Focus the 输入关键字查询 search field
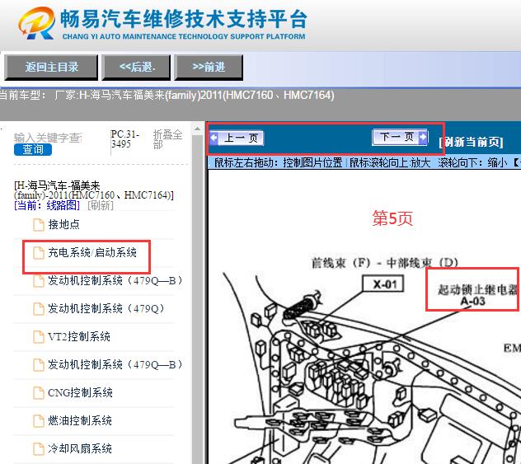Screen dimensions: 521x464 [48, 138]
